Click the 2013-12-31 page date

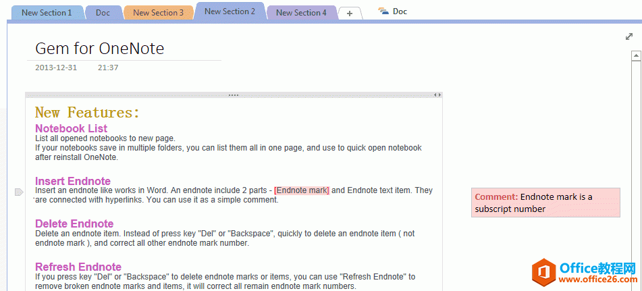56,68
